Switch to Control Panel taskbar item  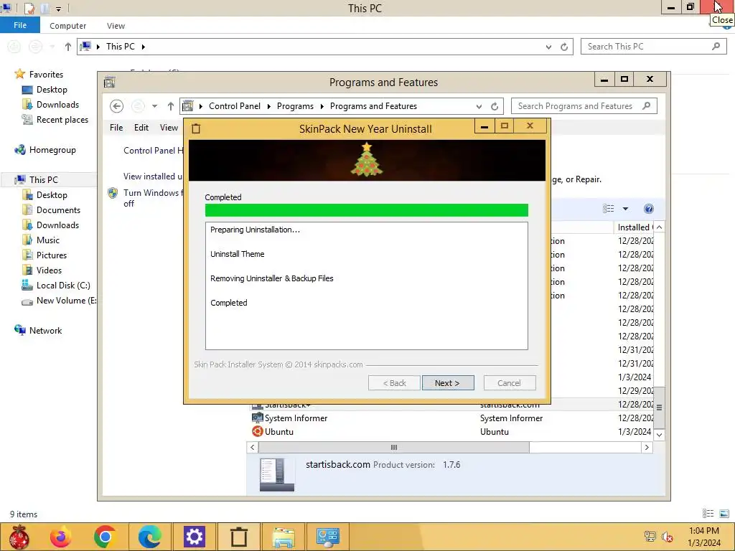click(327, 537)
